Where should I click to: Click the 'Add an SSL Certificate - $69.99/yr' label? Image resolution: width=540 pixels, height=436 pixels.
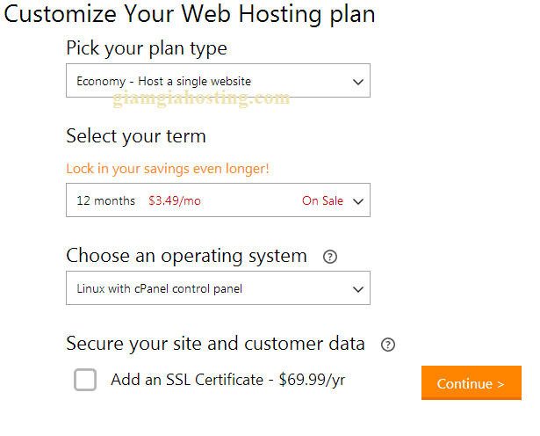(227, 380)
